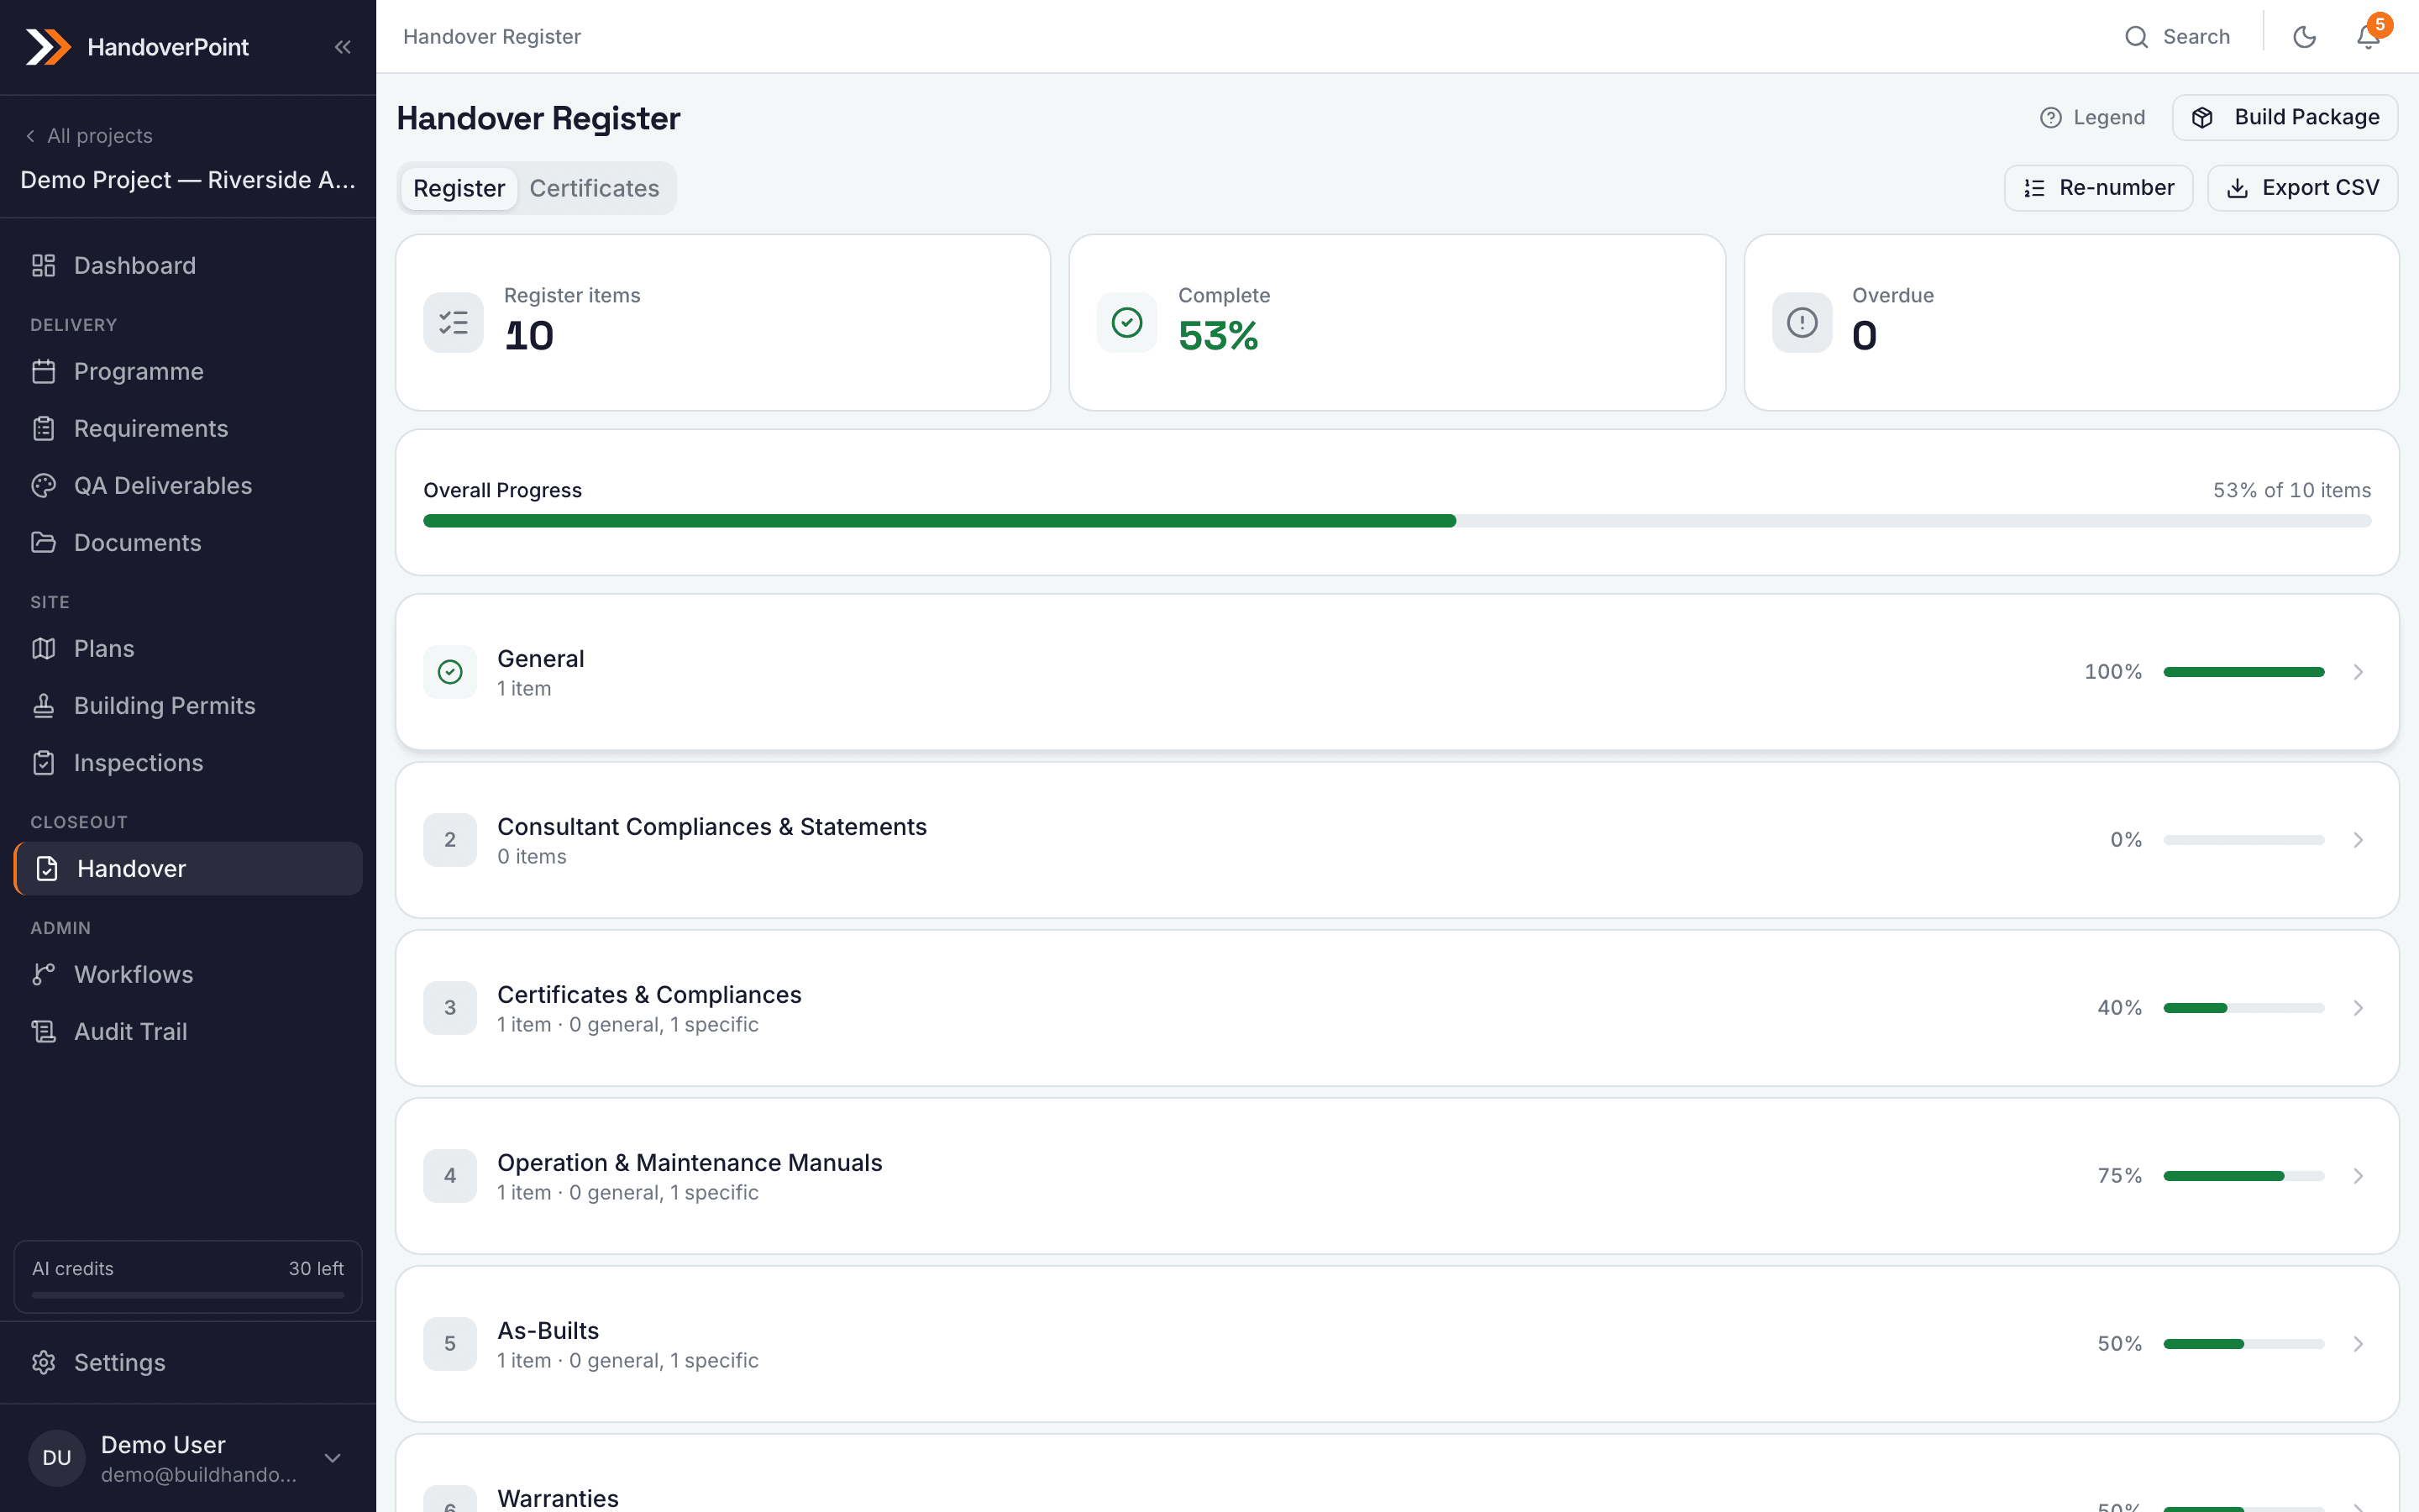Click the Requirements clipboard icon
2419x1512 pixels.
pos(43,428)
